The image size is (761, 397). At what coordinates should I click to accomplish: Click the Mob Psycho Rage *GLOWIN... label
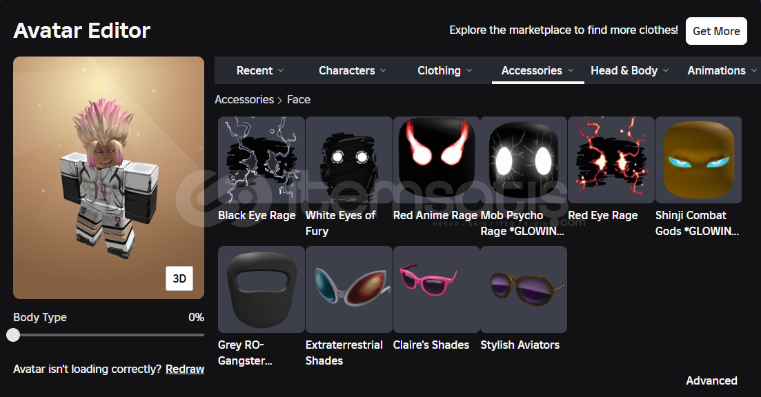522,223
